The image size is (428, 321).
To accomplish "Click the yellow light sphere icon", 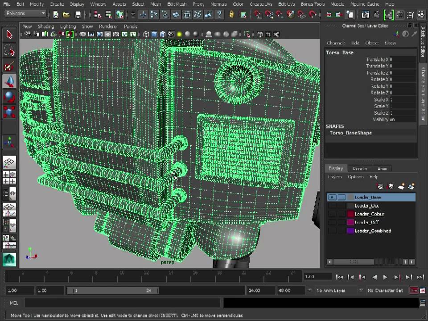I will [179, 34].
